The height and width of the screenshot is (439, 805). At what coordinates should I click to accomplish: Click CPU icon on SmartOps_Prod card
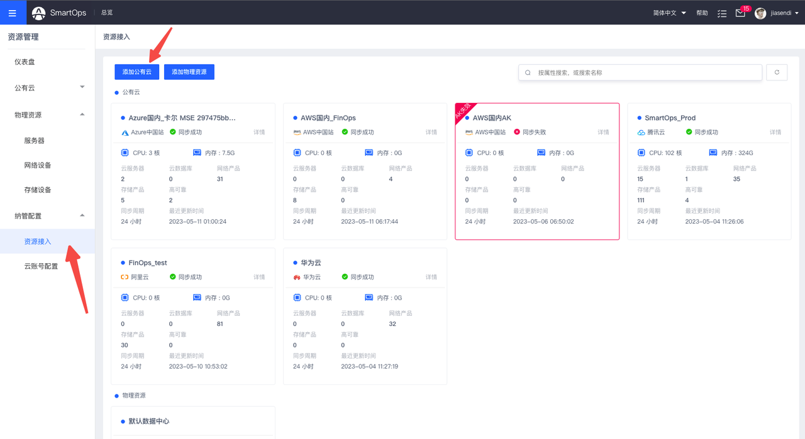641,153
